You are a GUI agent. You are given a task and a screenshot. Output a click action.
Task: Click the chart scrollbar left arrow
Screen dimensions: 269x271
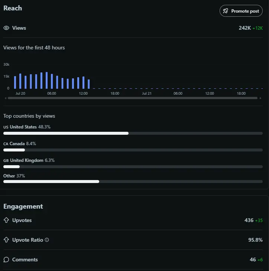coord(6,98)
